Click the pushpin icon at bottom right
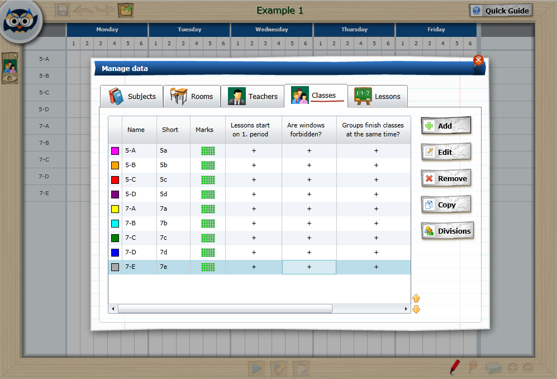The image size is (557, 379). pyautogui.click(x=473, y=367)
